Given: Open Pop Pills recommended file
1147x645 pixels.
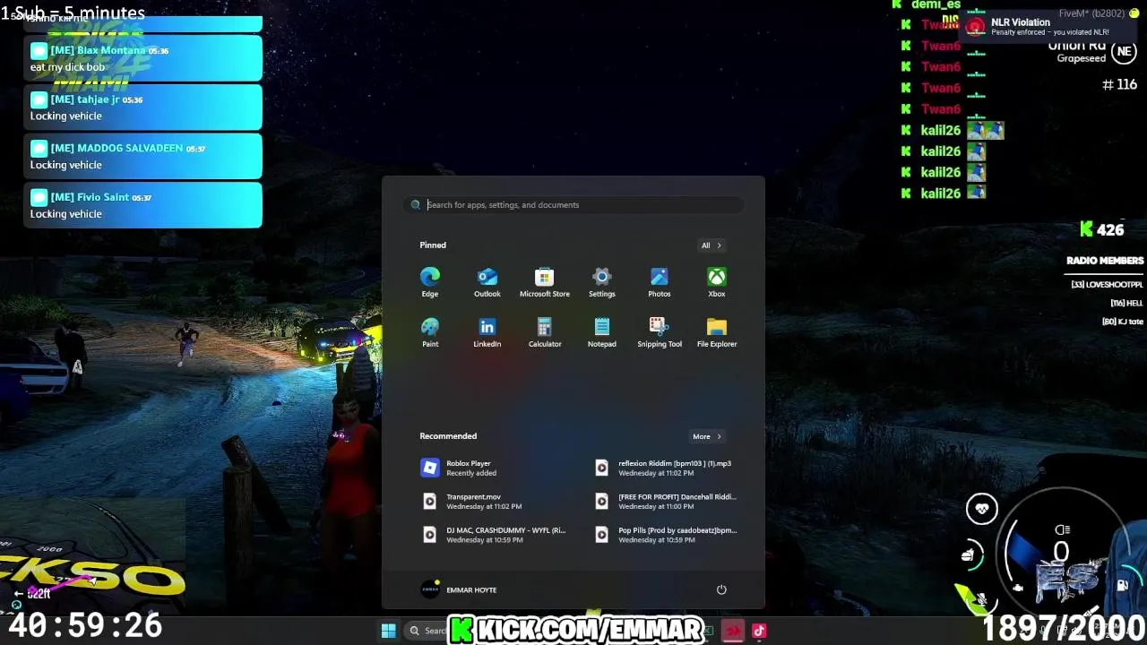Looking at the screenshot, I should tap(667, 534).
